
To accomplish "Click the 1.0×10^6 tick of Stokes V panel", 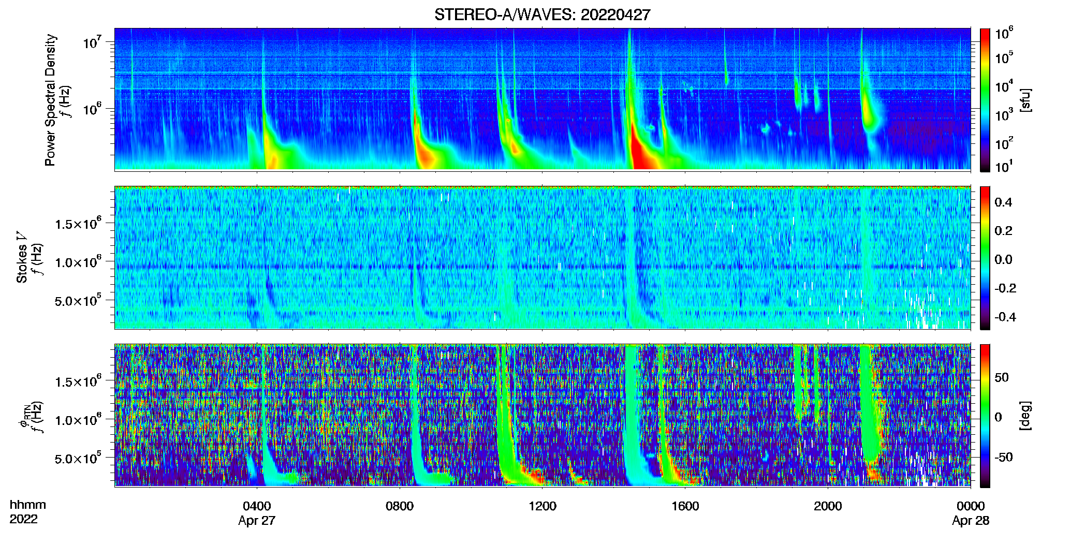I will pos(78,262).
